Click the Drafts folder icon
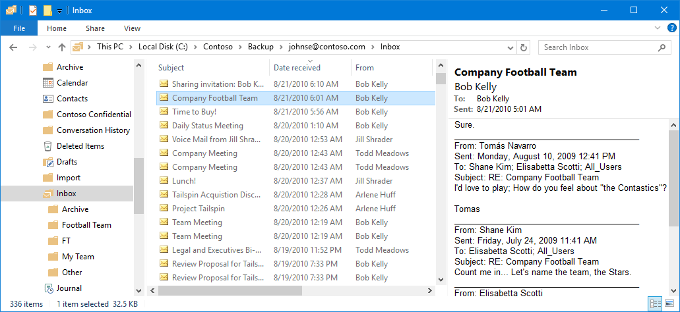Viewport: 680px width, 312px height. (x=47, y=162)
